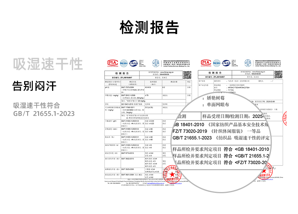Click the UTS logo on left report
This screenshot has height=214, width=298.
tap(156, 63)
